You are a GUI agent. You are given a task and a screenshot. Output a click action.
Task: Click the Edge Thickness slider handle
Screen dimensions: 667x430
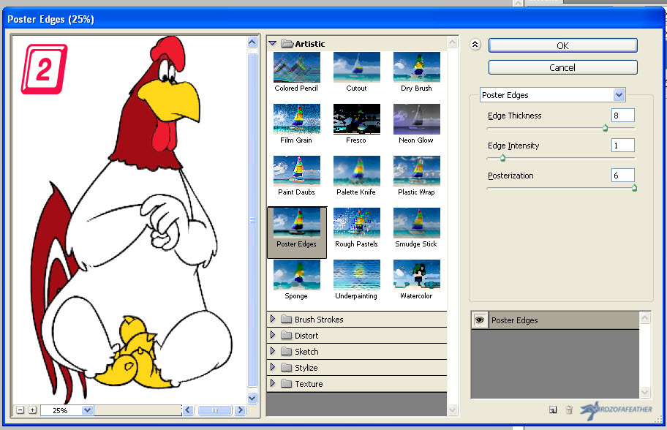point(605,127)
